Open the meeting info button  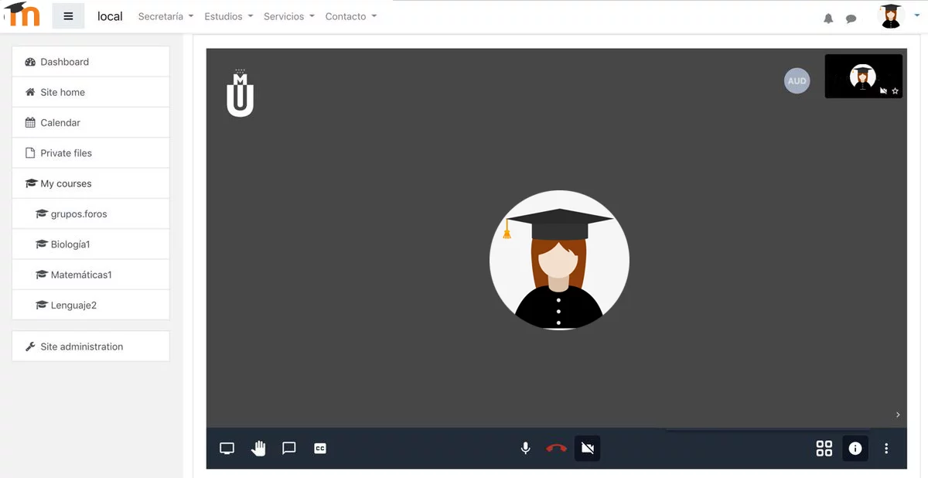coord(855,449)
